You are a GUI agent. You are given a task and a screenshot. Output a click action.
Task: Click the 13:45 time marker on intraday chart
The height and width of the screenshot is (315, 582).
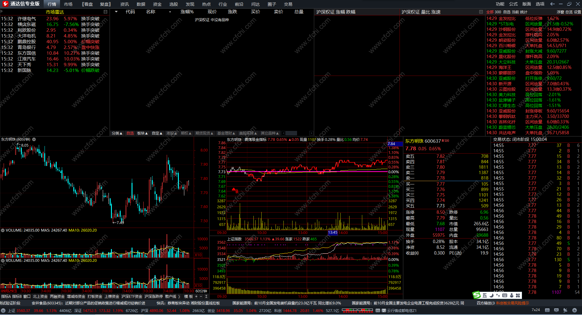pos(333,232)
